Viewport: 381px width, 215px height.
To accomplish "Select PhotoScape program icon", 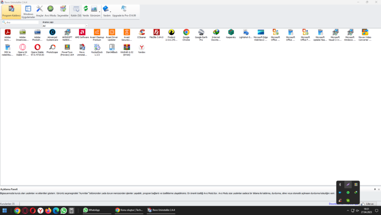I will click(52, 49).
